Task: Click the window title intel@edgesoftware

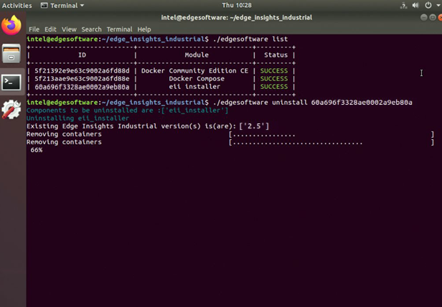Action: coord(237,17)
